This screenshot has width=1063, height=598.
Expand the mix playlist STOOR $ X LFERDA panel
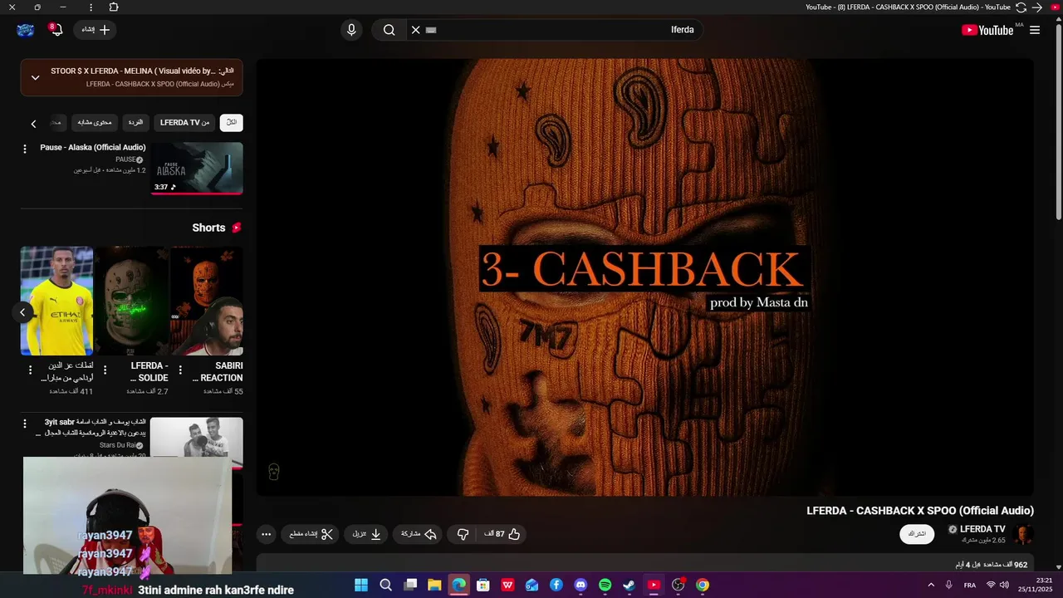pos(36,77)
